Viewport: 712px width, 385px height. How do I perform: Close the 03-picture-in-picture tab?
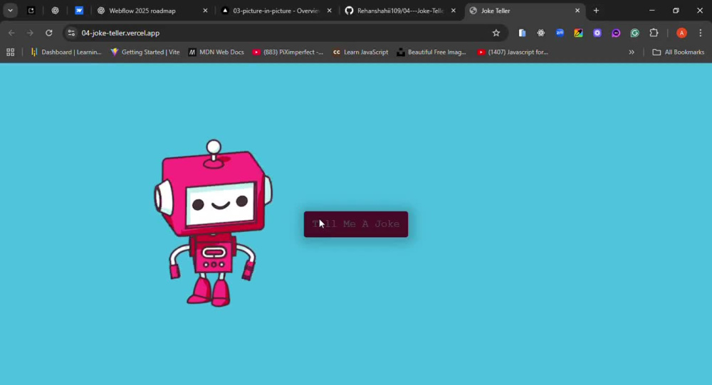(x=329, y=11)
